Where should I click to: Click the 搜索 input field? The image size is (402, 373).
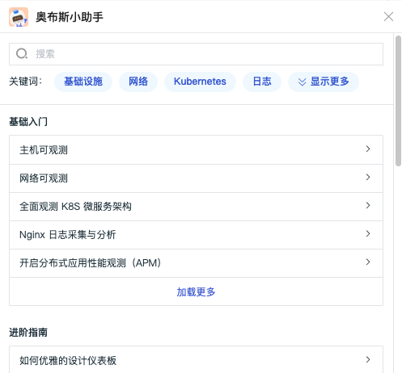tap(196, 54)
